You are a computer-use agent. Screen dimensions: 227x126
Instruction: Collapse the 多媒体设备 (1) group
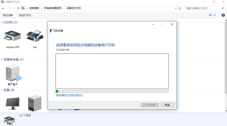pos(2,60)
